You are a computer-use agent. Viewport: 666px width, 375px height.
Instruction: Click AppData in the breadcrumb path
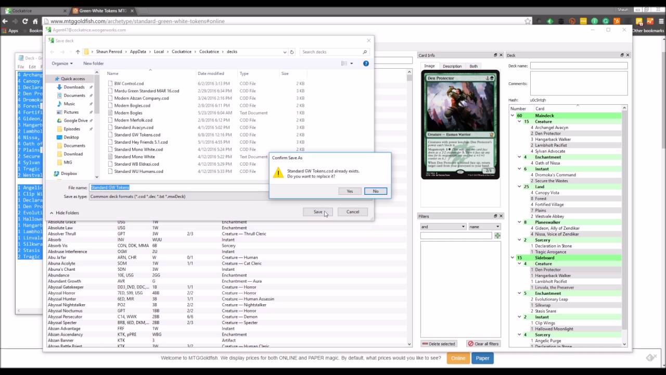tap(138, 52)
